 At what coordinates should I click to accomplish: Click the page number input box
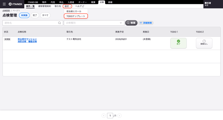tap(110, 116)
